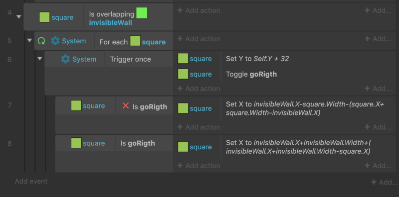Click Add event at the bottom

[x=31, y=181]
